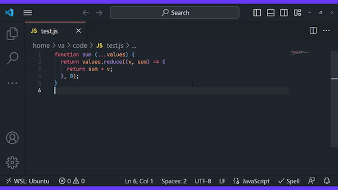Image resolution: width=338 pixels, height=190 pixels.
Task: Click the closing brace on line 5
Action: tap(56, 83)
